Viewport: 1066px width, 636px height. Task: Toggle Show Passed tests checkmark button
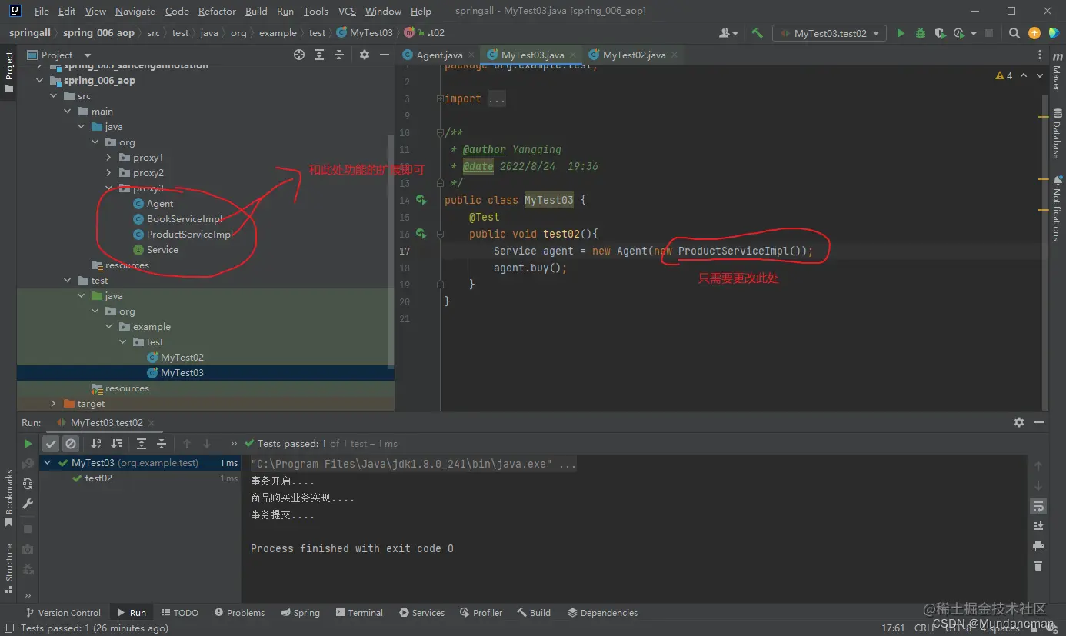pyautogui.click(x=51, y=444)
